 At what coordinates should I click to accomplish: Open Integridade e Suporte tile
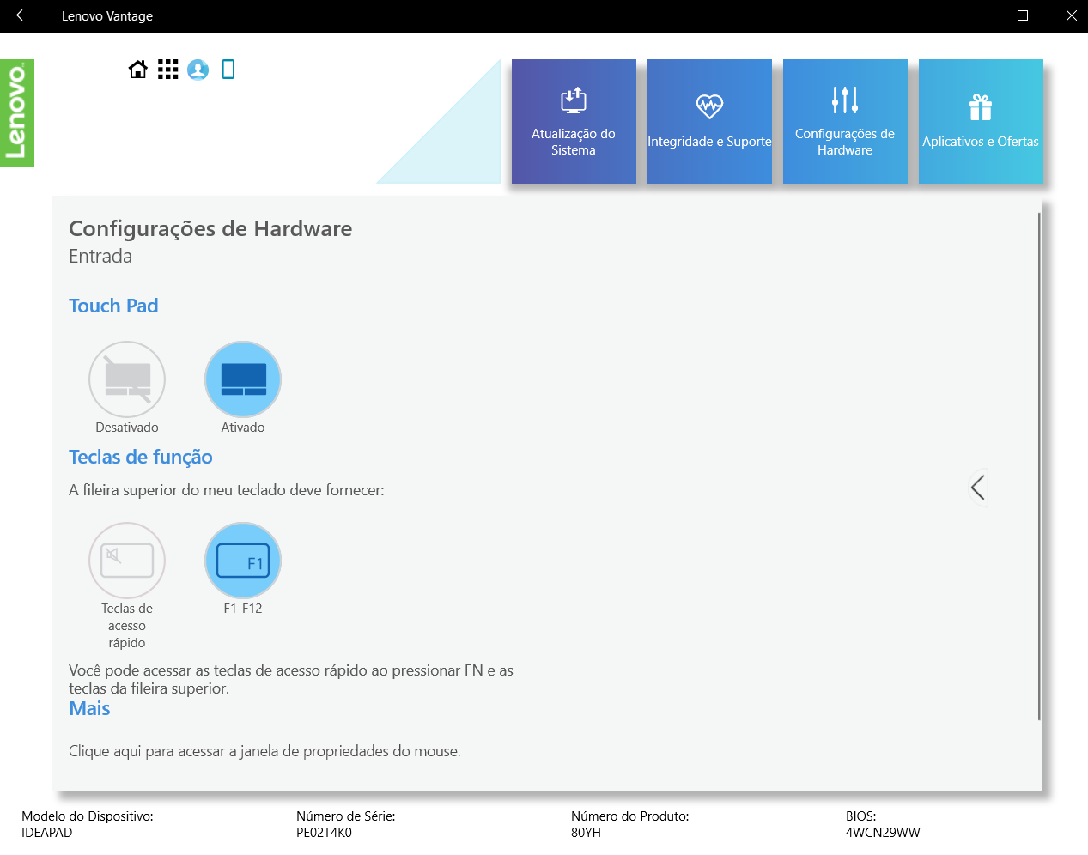[x=709, y=121]
